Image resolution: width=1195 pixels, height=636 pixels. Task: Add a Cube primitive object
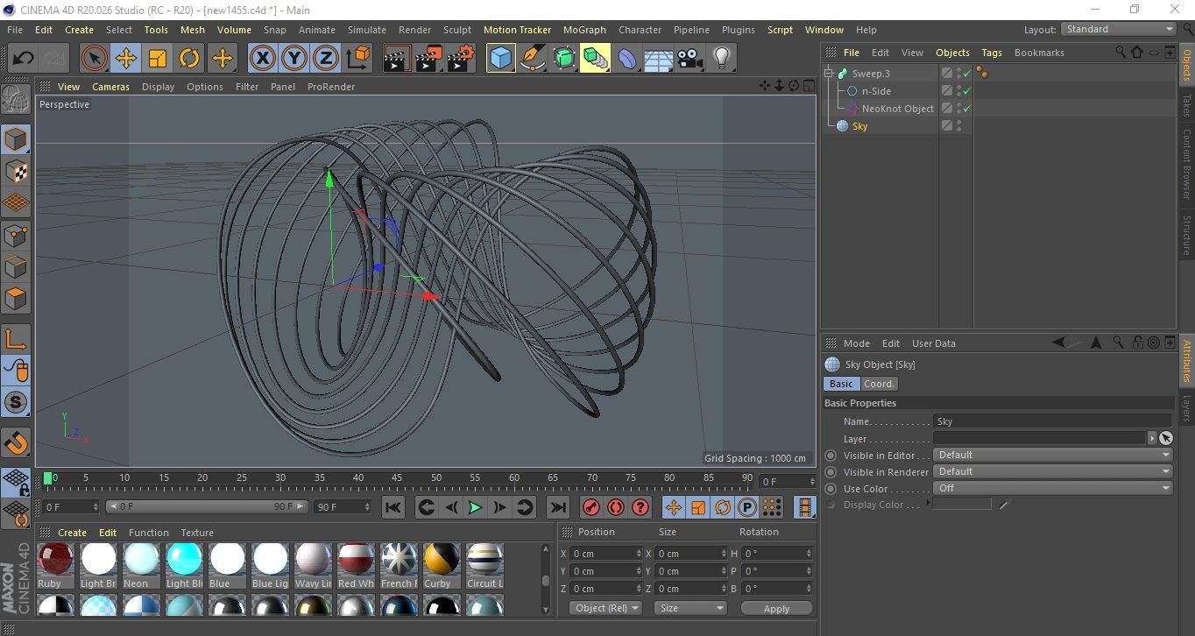point(500,59)
